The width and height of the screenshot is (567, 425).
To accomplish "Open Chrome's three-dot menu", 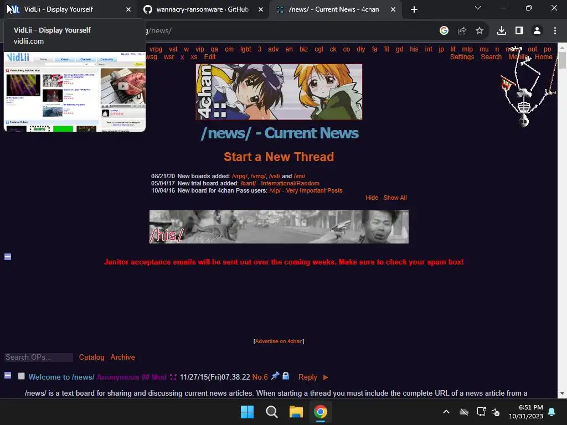I will (x=555, y=31).
